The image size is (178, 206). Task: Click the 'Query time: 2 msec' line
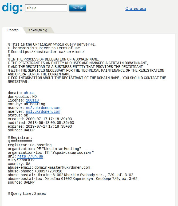pyautogui.click(x=27, y=194)
